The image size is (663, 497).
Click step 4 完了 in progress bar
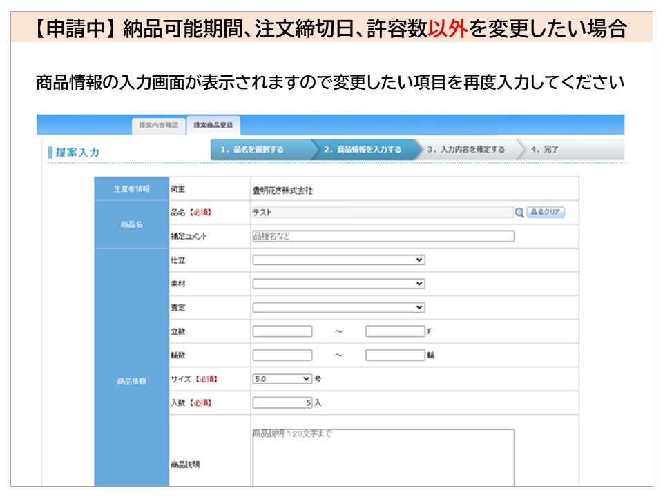pyautogui.click(x=546, y=150)
